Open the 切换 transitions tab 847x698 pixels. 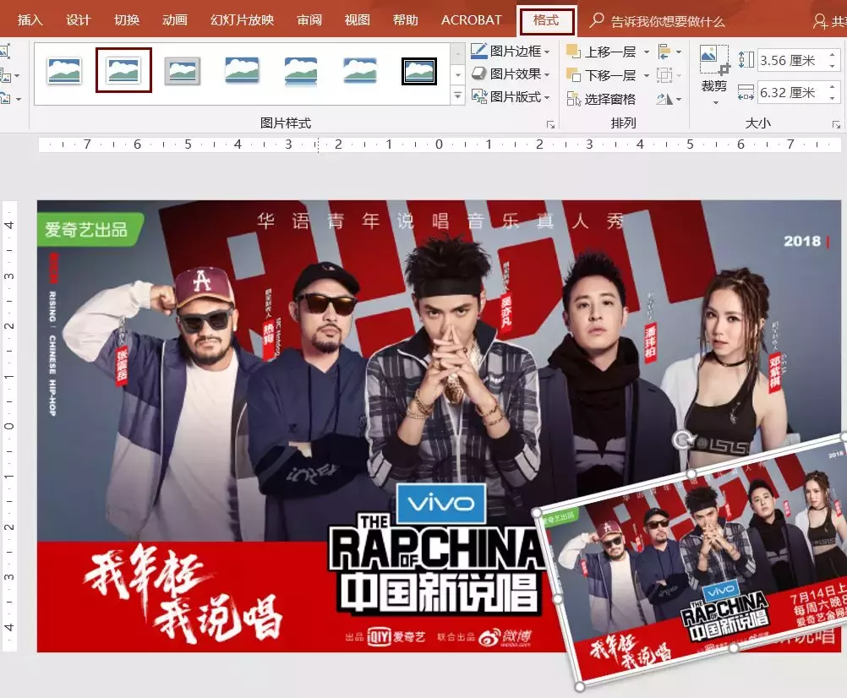coord(127,20)
